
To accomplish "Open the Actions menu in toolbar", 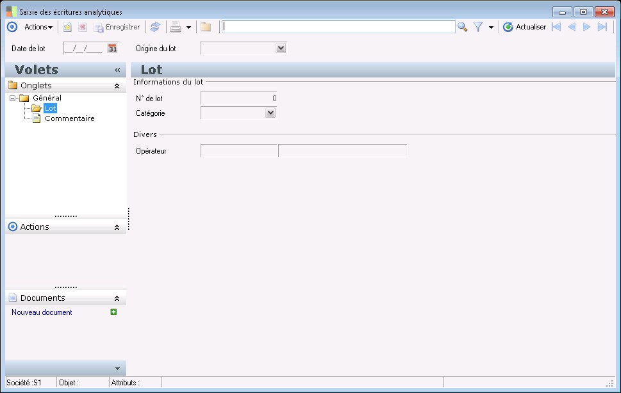I will pyautogui.click(x=38, y=27).
